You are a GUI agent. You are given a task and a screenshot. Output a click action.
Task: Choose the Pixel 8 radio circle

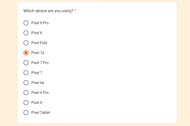click(x=26, y=33)
